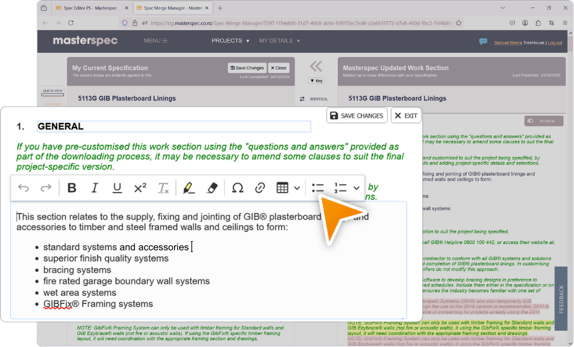The width and height of the screenshot is (574, 347).
Task: Open the site padlock information
Action: (x=135, y=22)
